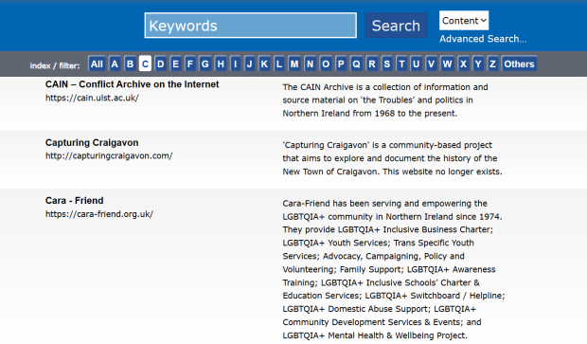This screenshot has height=344, width=587.
Task: Filter the index by letter B
Action: point(130,63)
